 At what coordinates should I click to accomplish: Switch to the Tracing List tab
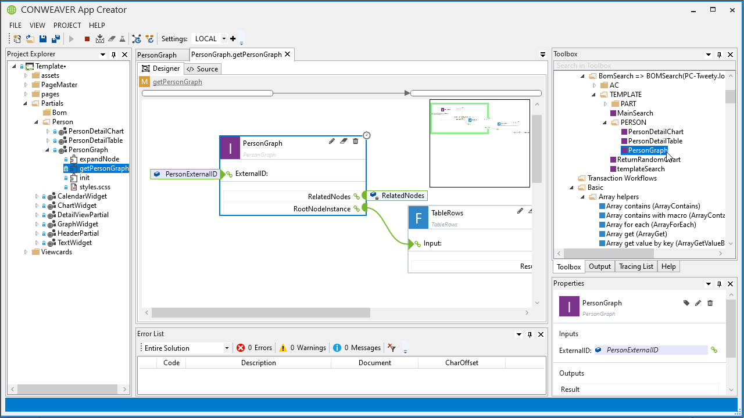click(x=636, y=266)
